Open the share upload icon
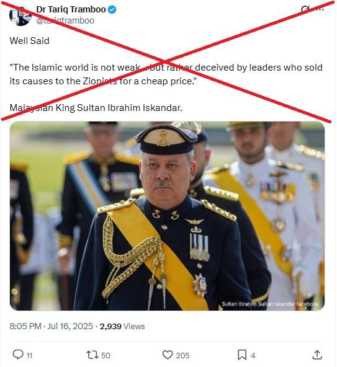This screenshot has height=367, width=337. click(317, 355)
